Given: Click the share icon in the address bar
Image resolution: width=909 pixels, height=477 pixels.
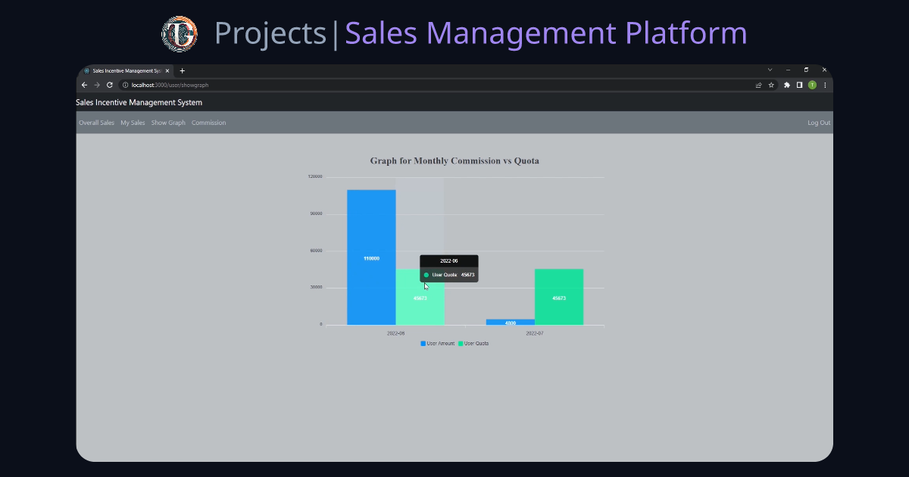Looking at the screenshot, I should tap(758, 85).
